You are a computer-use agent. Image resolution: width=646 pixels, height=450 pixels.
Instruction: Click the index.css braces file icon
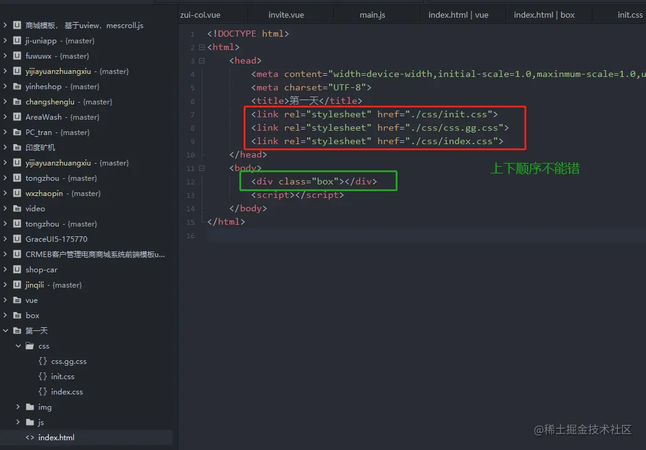(x=42, y=391)
